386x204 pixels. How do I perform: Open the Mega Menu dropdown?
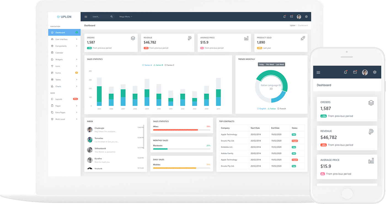(125, 17)
